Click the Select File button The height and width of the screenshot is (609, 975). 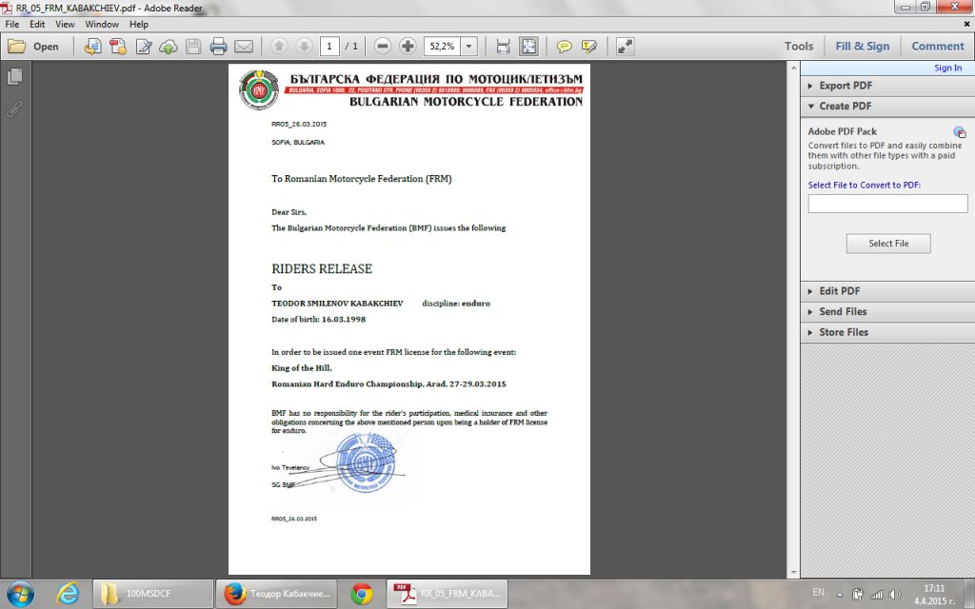pos(888,244)
